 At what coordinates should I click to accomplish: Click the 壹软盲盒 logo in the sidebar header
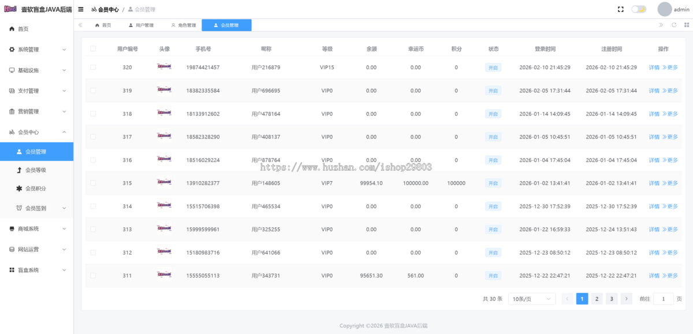point(10,9)
